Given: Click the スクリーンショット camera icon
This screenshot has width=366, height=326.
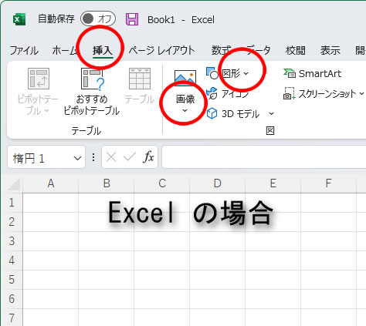Looking at the screenshot, I should pyautogui.click(x=289, y=93).
